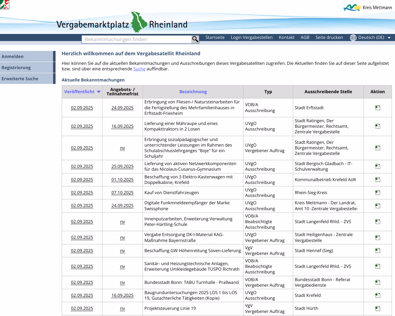Screen dimensions: 395x316
Task: Click deadline 24.09.2025 in Erftstadt row
Action: click(123, 108)
